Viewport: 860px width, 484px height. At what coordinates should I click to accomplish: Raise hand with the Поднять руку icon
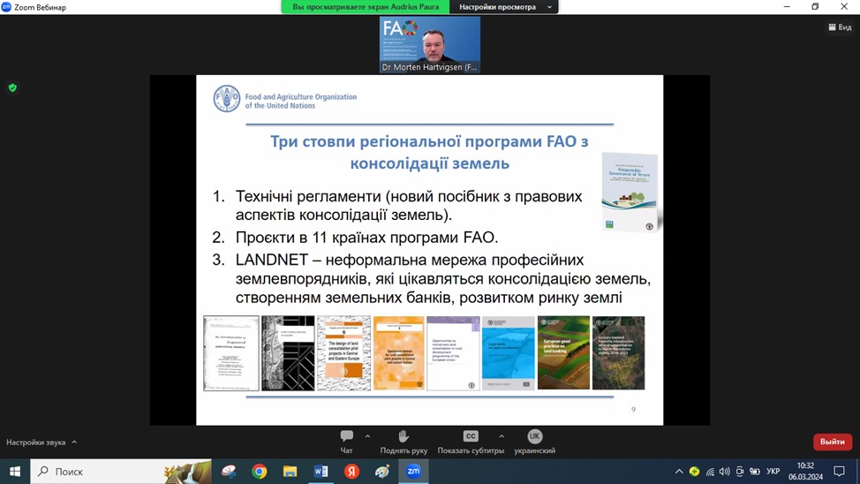[x=404, y=436]
